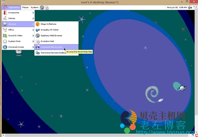198x137 pixels.
Task: Open the System Tools category
Action: point(18,41)
